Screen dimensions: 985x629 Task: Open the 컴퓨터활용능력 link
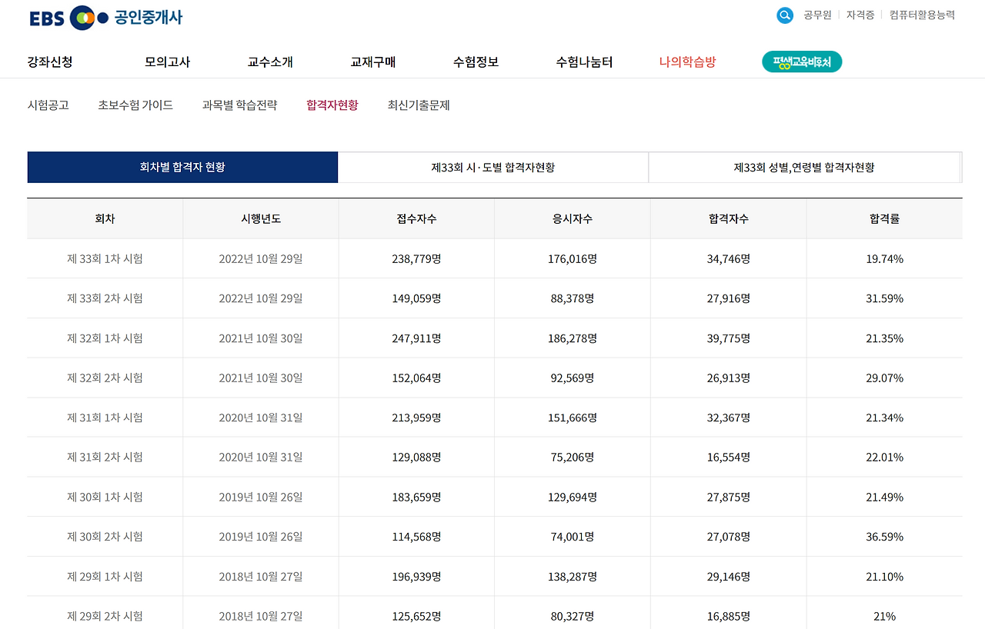922,15
